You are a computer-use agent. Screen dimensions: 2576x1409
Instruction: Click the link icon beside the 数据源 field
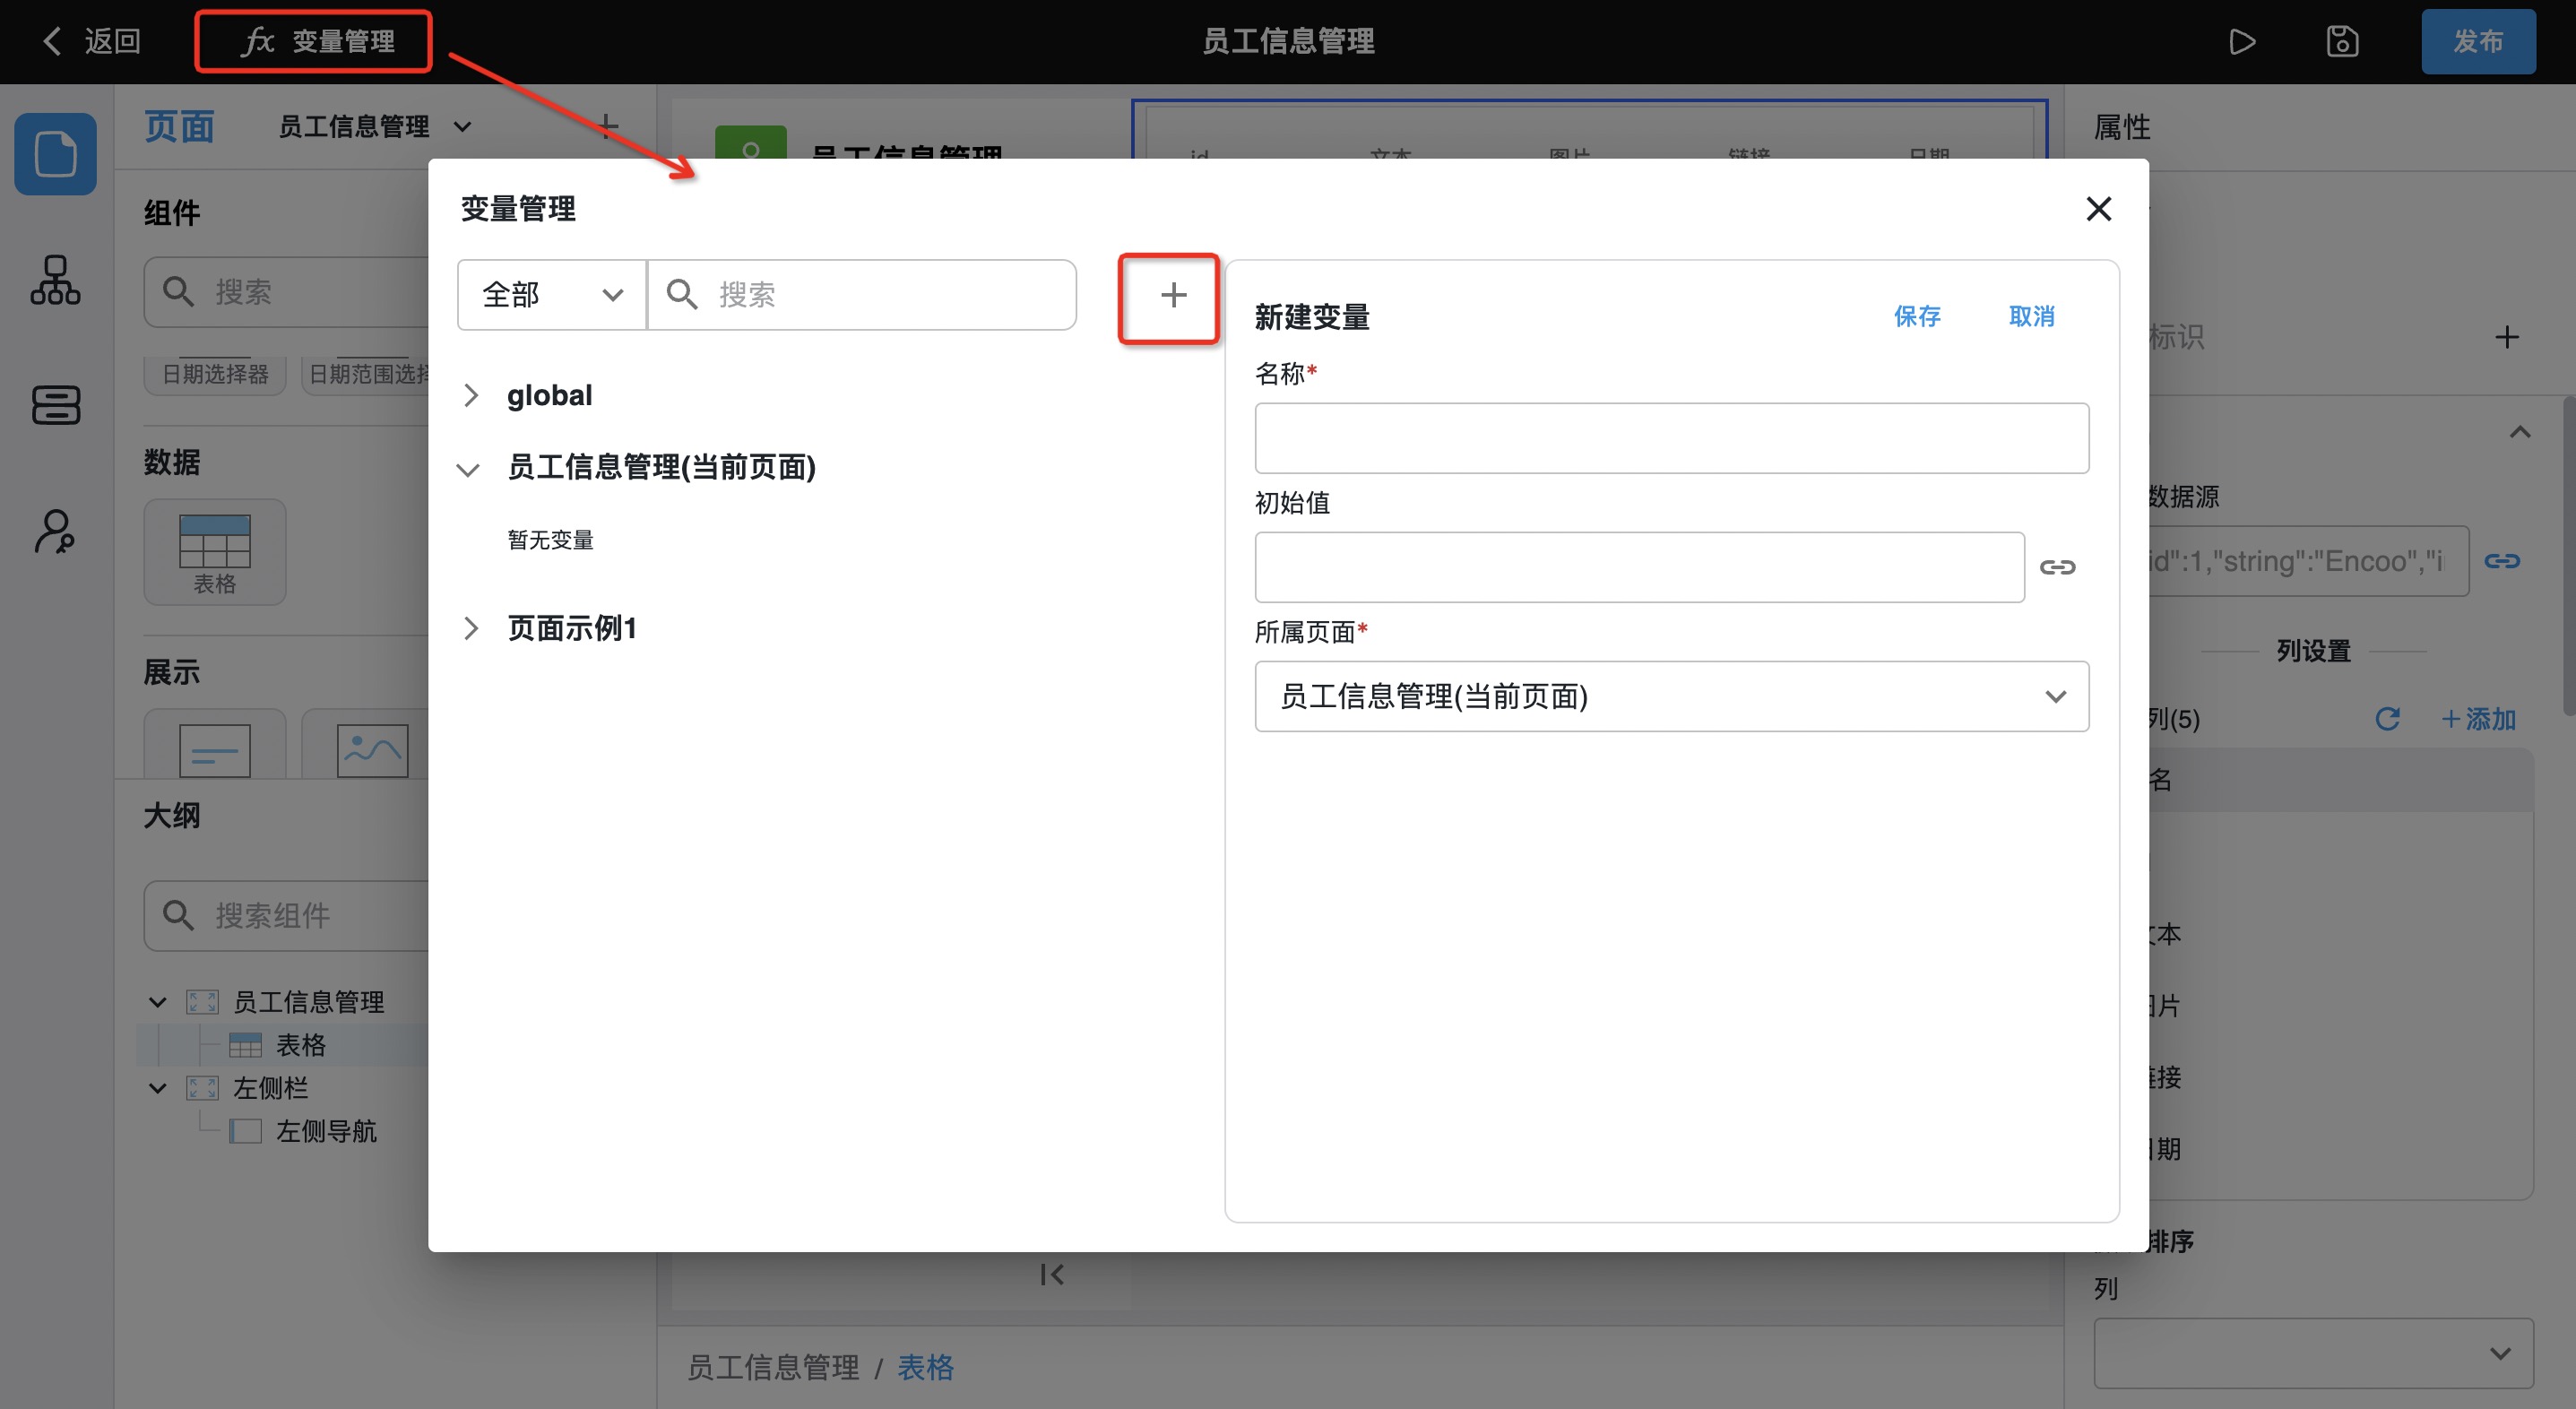tap(2502, 561)
